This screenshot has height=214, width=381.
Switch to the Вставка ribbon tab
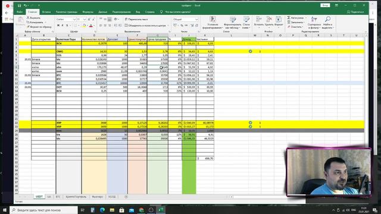[x=46, y=12]
